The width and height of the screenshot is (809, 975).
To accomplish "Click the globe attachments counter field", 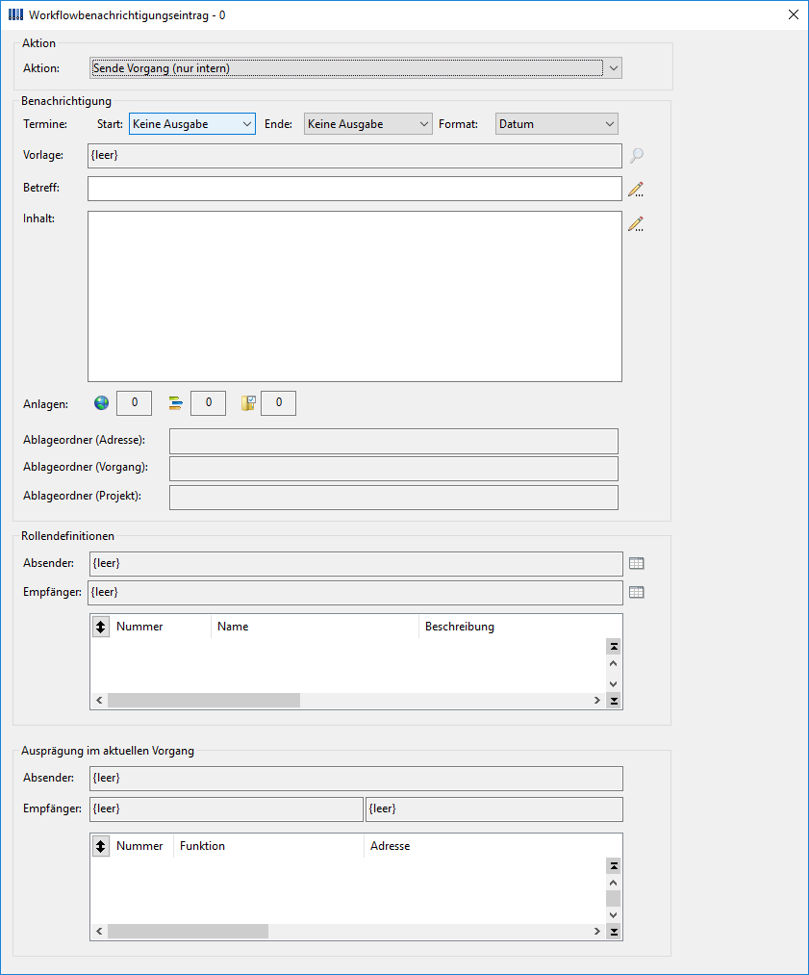I will pos(135,403).
